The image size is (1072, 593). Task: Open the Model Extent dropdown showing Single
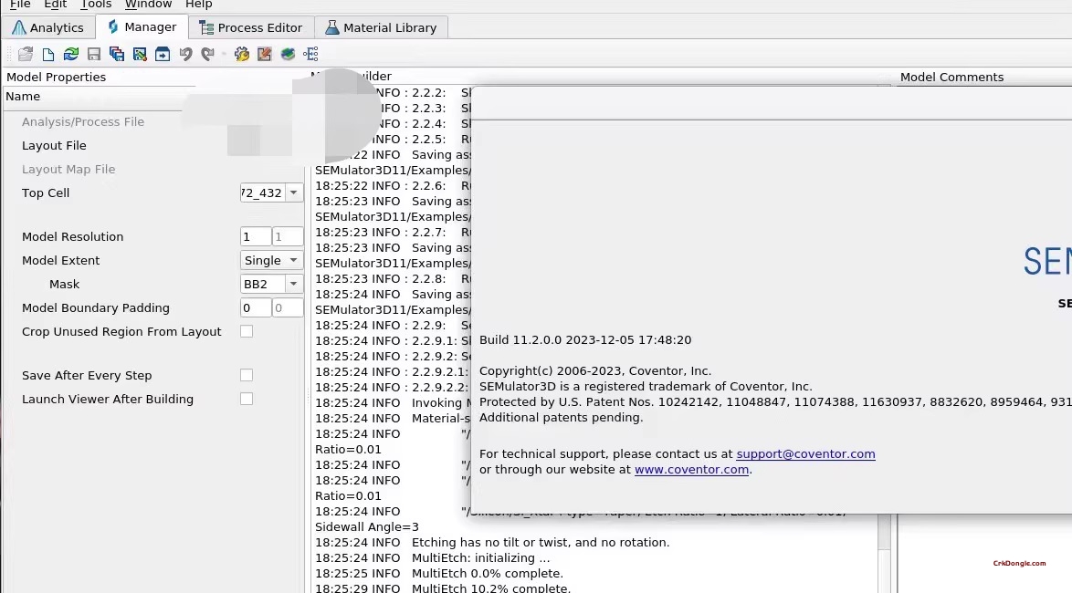point(294,260)
